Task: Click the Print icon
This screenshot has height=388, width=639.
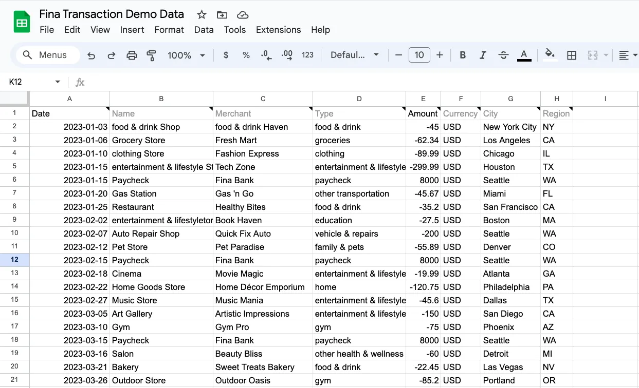Action: pos(132,55)
